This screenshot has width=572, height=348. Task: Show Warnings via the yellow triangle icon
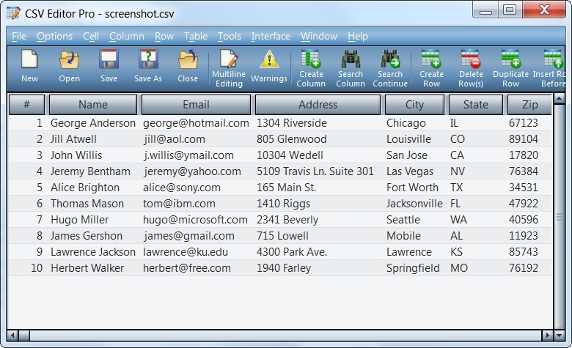point(269,67)
